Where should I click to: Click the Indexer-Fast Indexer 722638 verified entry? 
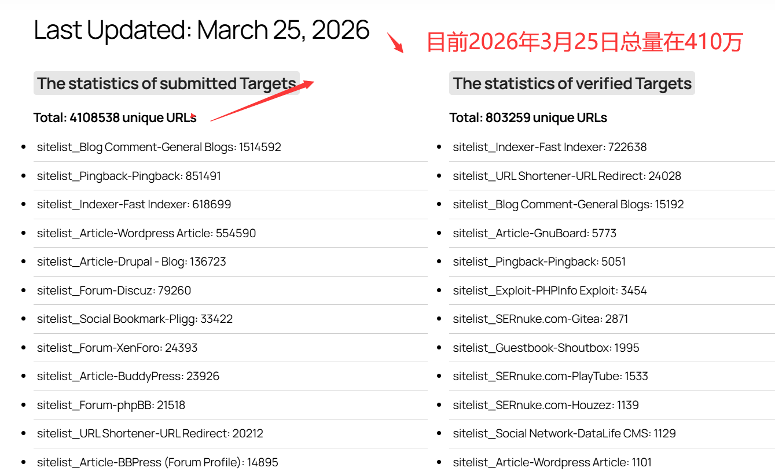tap(549, 147)
